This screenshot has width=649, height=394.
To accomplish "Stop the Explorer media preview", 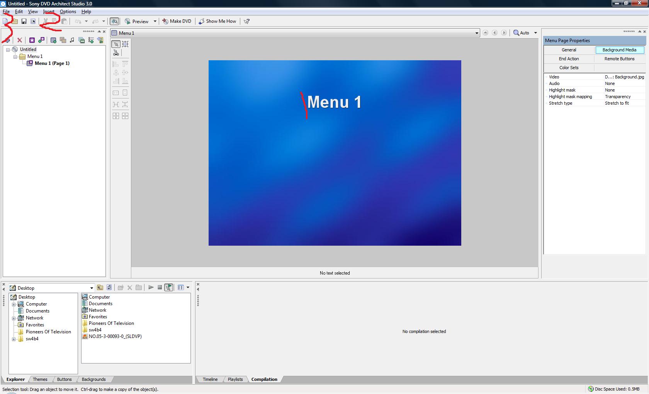I will click(160, 287).
